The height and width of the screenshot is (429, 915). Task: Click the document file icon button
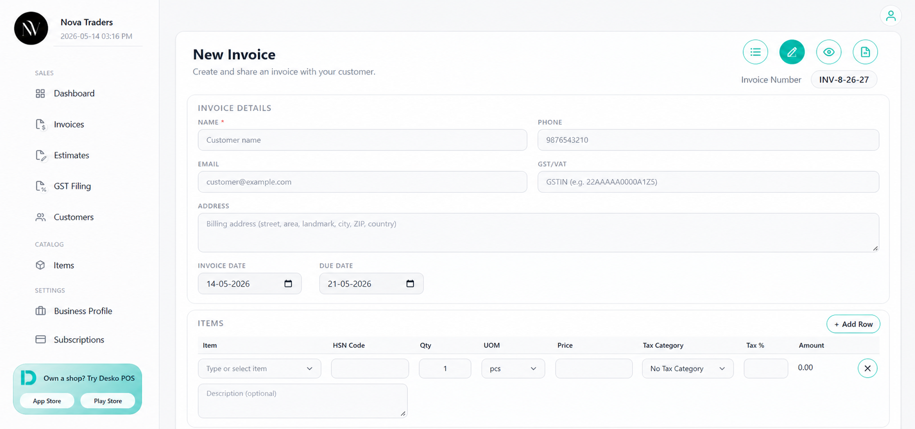pyautogui.click(x=865, y=52)
